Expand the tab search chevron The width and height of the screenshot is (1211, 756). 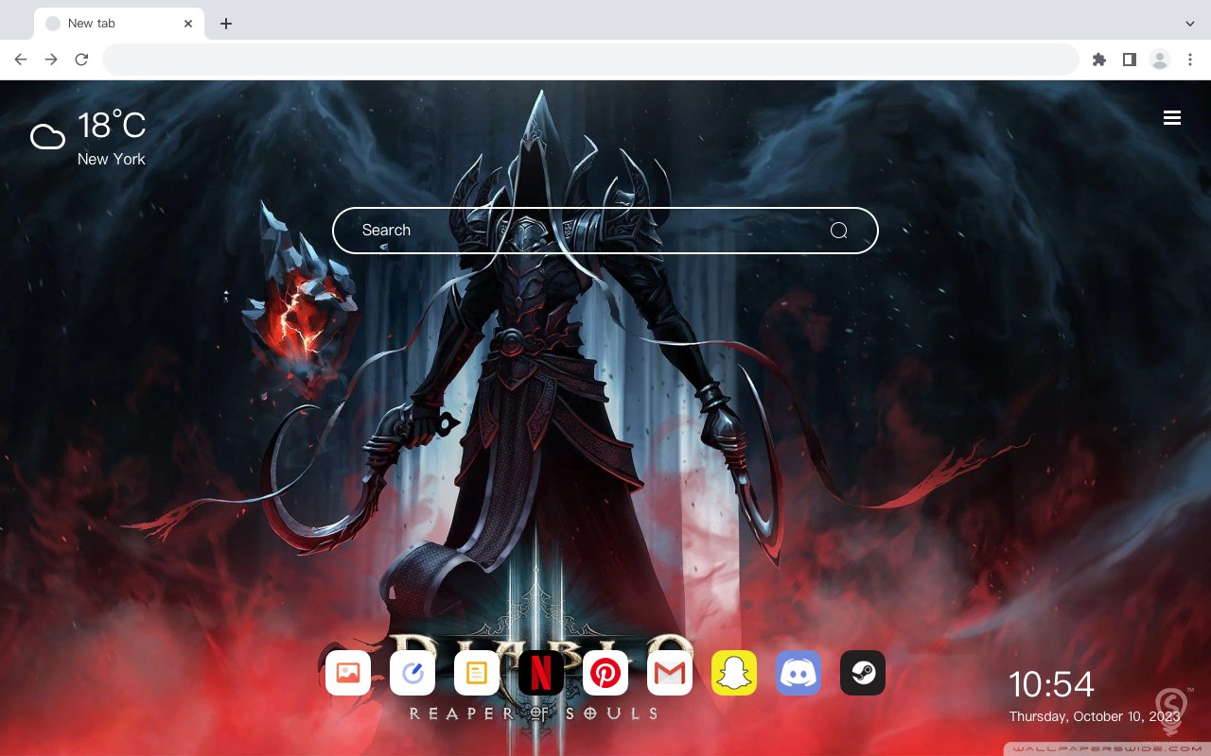point(1190,24)
